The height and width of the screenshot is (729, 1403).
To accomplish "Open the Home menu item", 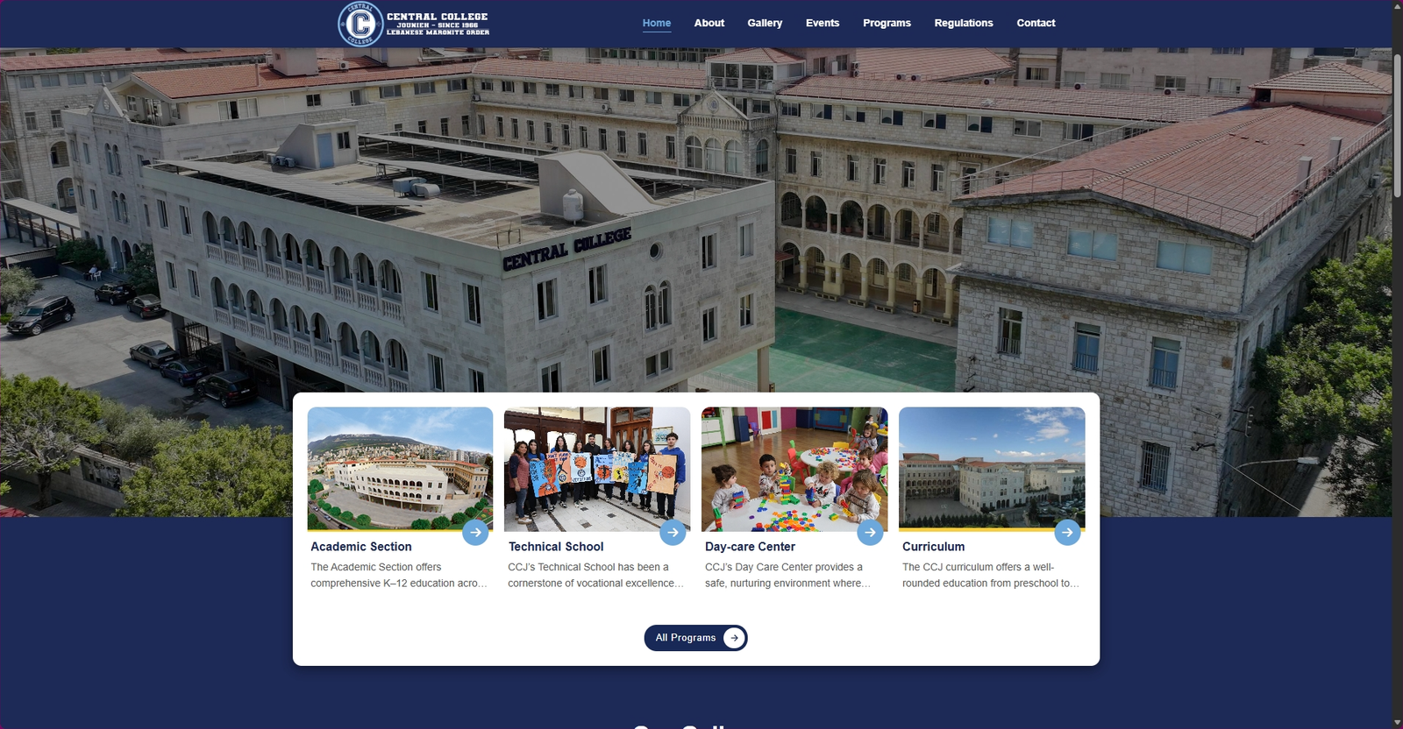I will pyautogui.click(x=657, y=23).
